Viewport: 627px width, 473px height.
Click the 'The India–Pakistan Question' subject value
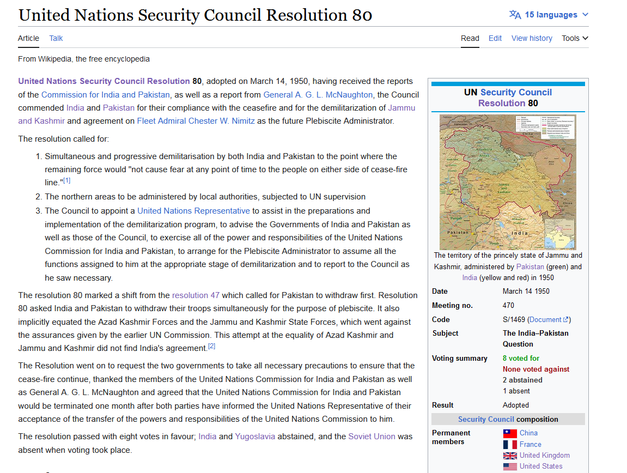tap(535, 338)
